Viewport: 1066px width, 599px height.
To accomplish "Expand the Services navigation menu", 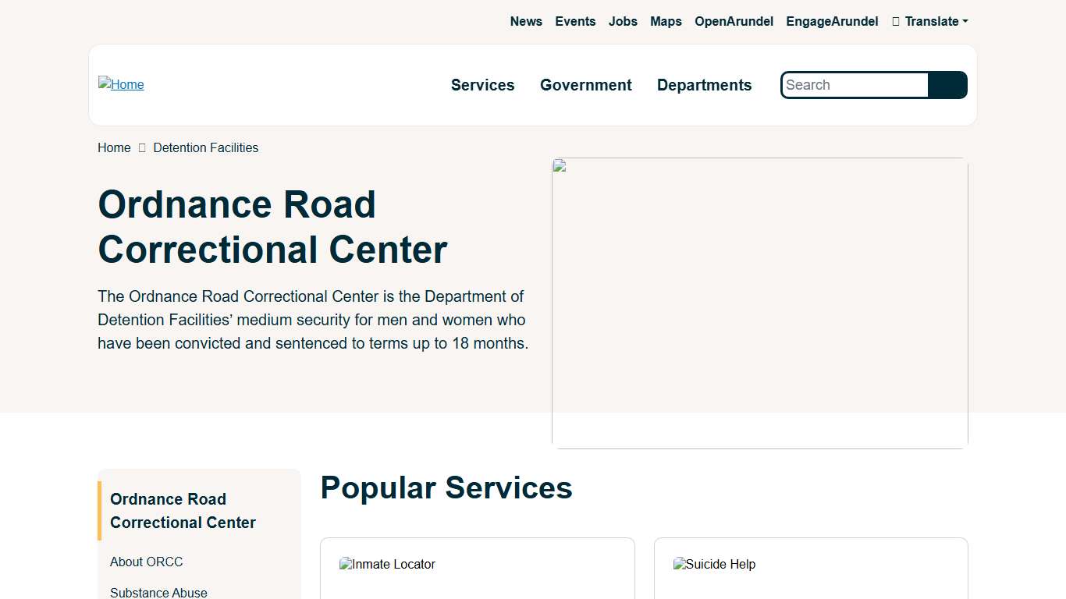I will pos(482,85).
